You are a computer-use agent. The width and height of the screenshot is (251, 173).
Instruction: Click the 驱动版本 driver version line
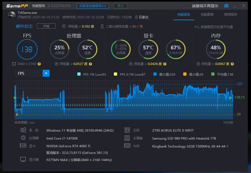[77, 153]
